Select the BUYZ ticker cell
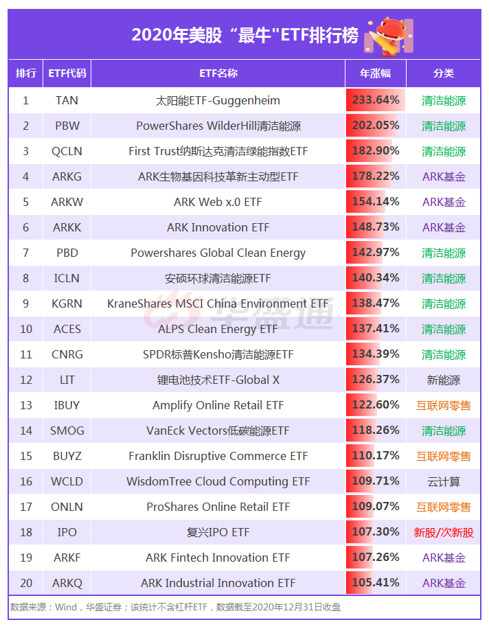 [67, 455]
